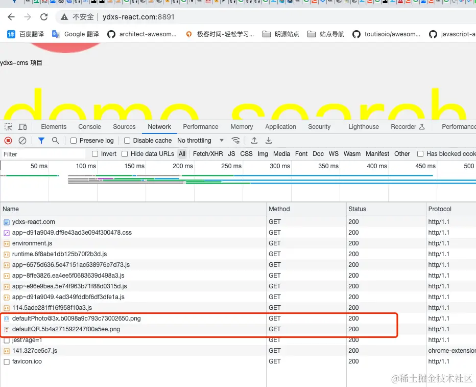Check the Hide data URLs checkbox
The image size is (476, 387).
(x=125, y=154)
